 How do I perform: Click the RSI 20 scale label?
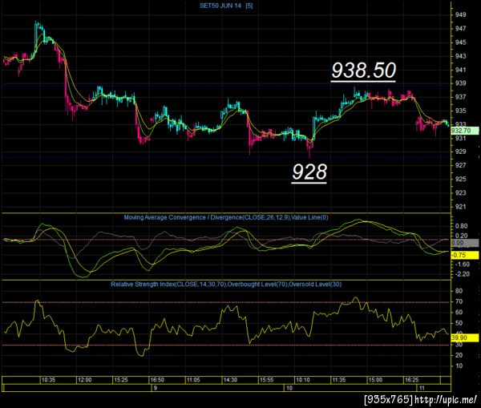coord(459,355)
